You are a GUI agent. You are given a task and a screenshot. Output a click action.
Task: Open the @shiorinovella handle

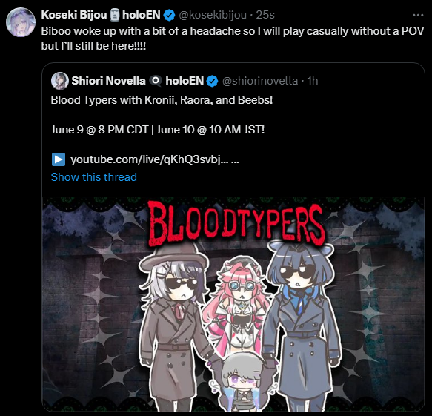pos(260,81)
